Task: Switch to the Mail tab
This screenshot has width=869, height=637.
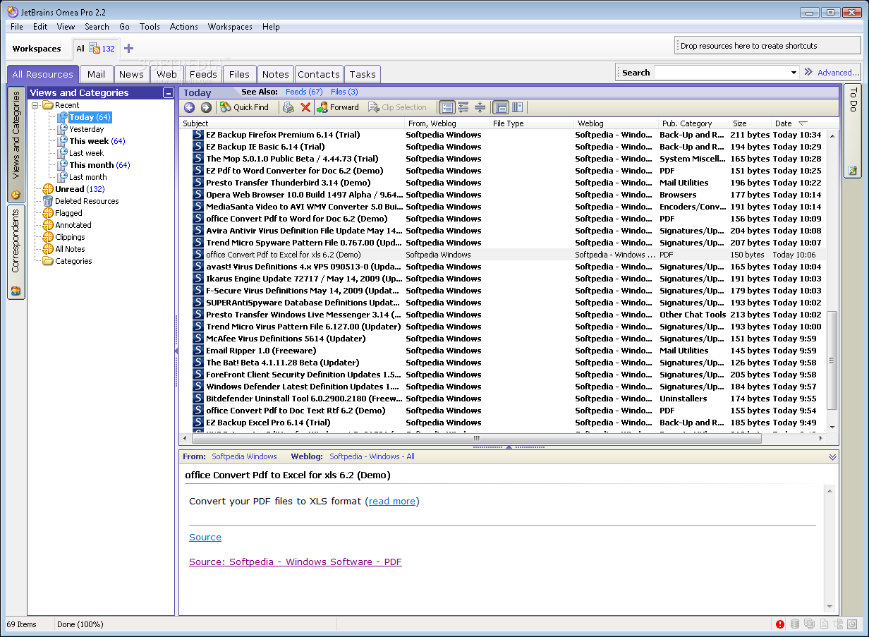Action: [x=96, y=74]
